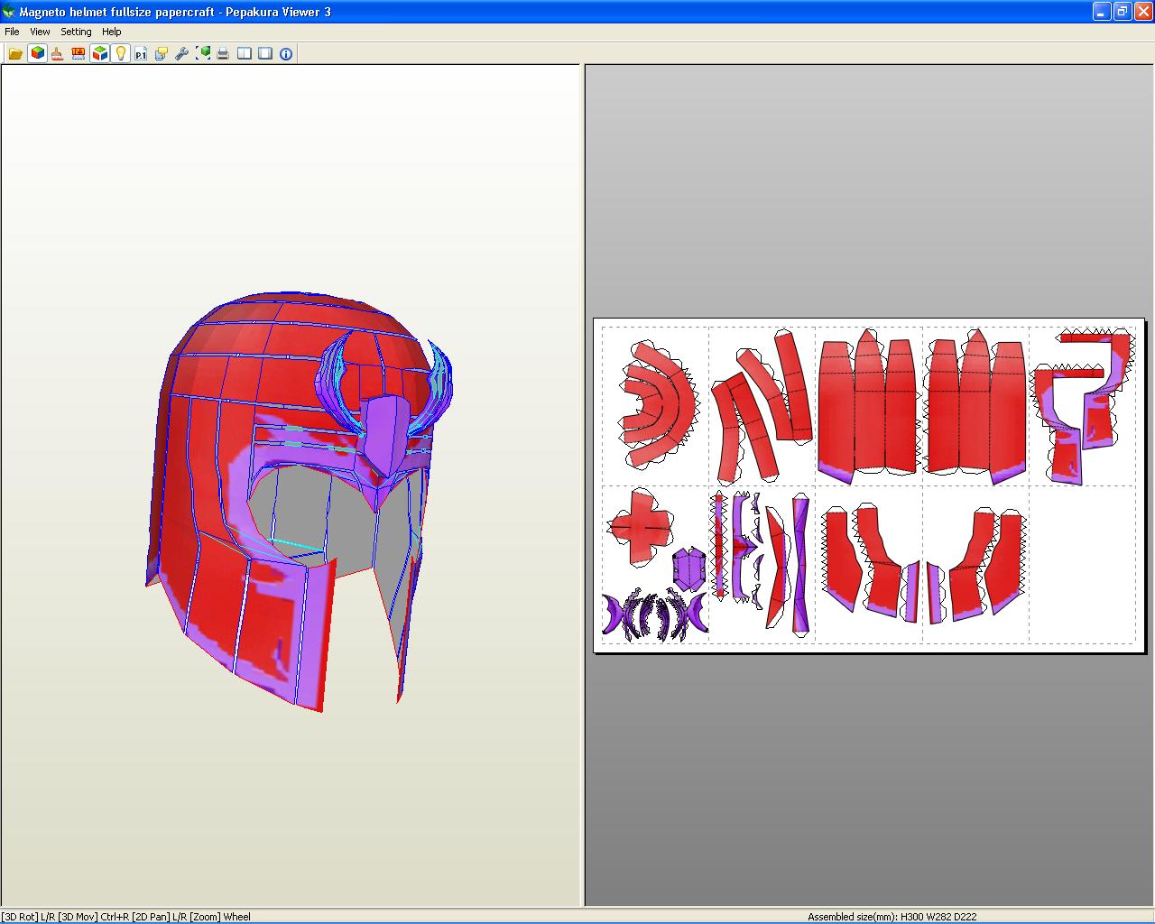The height and width of the screenshot is (924, 1155).
Task: Select the texture paint brush icon
Action: pos(56,53)
